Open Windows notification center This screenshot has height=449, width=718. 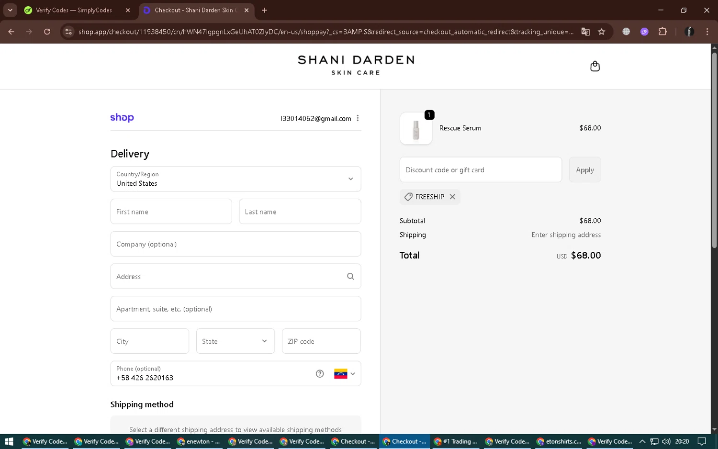(x=702, y=442)
